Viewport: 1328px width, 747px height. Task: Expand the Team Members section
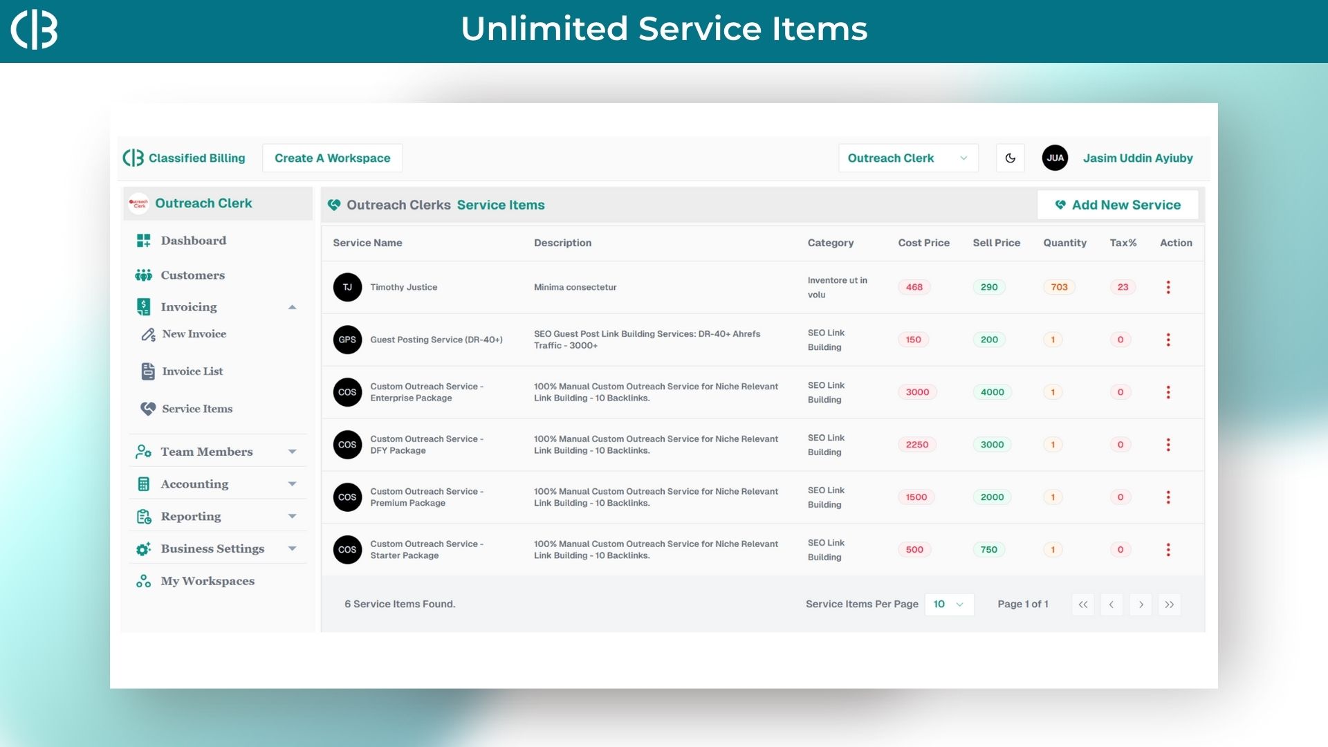292,452
